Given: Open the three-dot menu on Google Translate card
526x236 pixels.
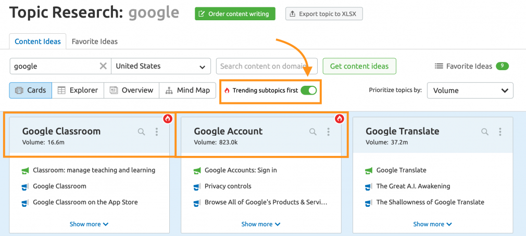Looking at the screenshot, I should coord(500,132).
